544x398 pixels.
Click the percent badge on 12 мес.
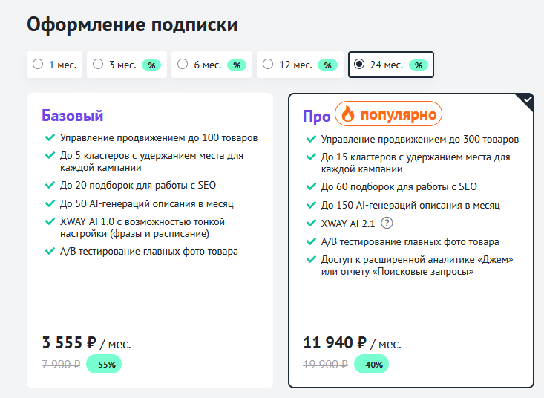pyautogui.click(x=327, y=65)
